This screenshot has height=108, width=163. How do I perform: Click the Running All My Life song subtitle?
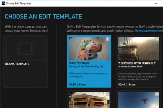(x=86, y=66)
